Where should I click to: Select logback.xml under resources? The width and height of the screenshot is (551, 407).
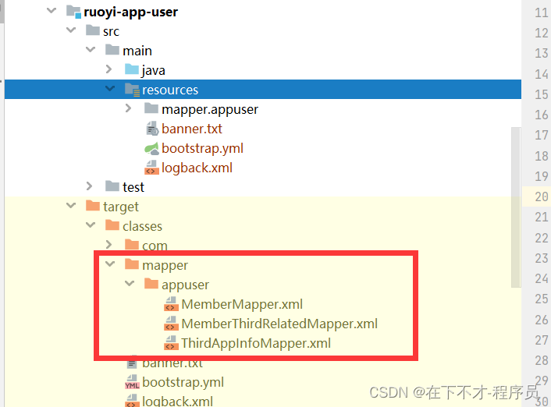coord(197,168)
